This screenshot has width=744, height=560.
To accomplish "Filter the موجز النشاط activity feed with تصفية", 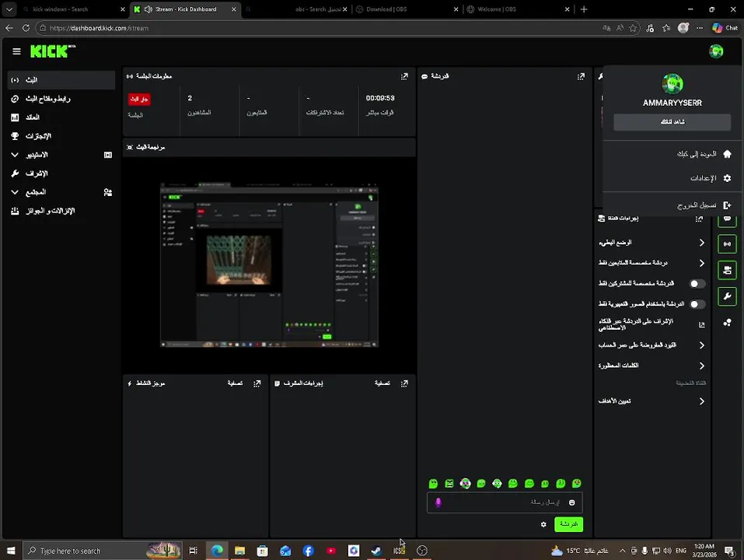I will click(x=236, y=383).
